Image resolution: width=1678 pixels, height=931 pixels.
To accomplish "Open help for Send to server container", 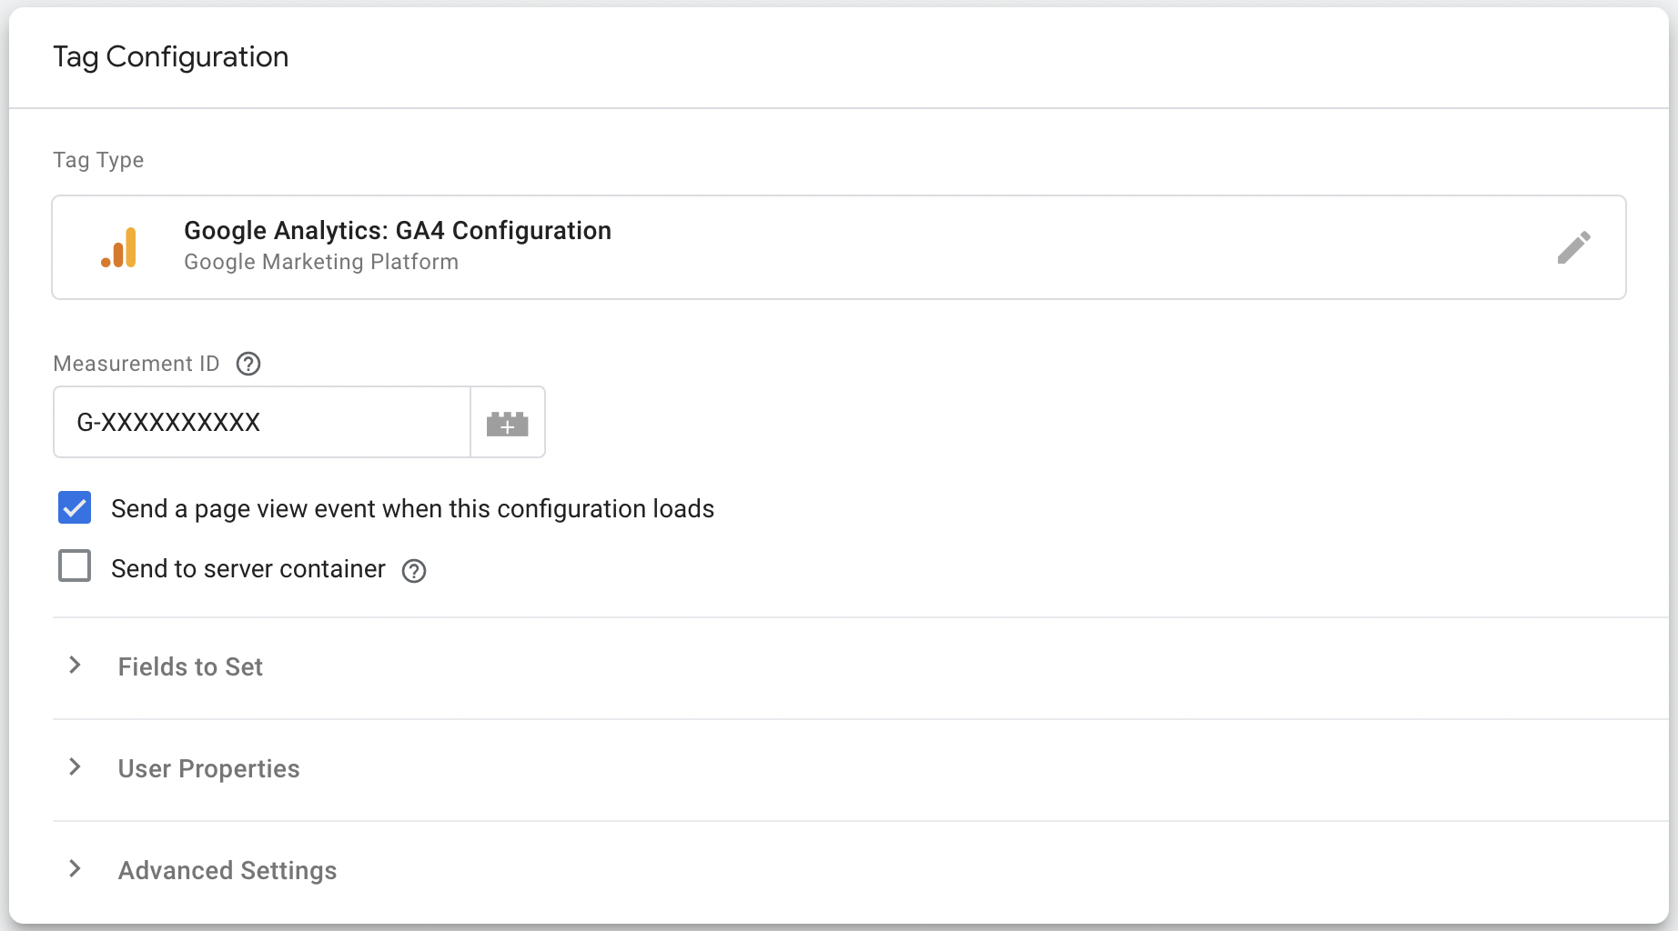I will click(414, 571).
